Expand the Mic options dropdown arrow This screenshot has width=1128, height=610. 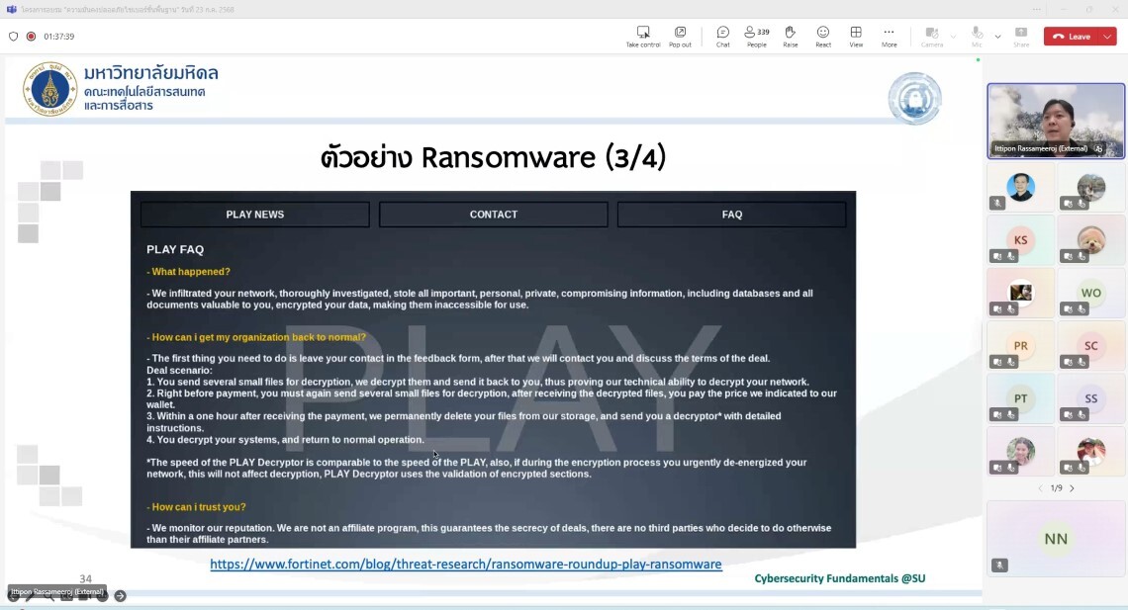pyautogui.click(x=997, y=37)
